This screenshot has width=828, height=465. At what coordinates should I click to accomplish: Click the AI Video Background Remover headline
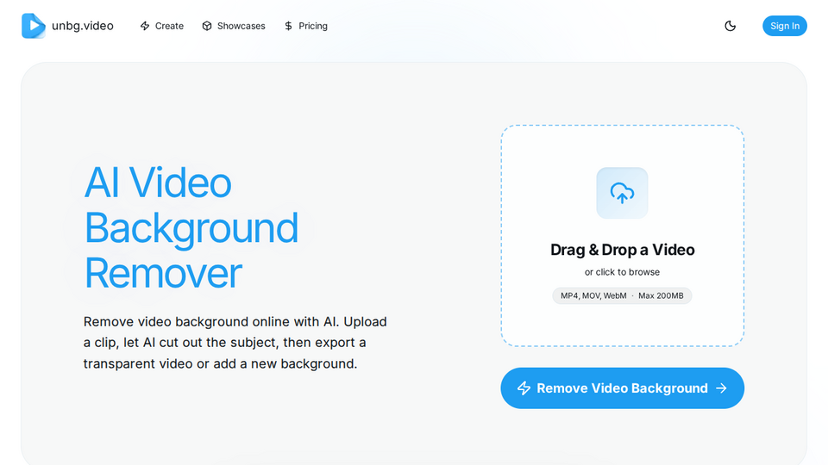coord(191,227)
